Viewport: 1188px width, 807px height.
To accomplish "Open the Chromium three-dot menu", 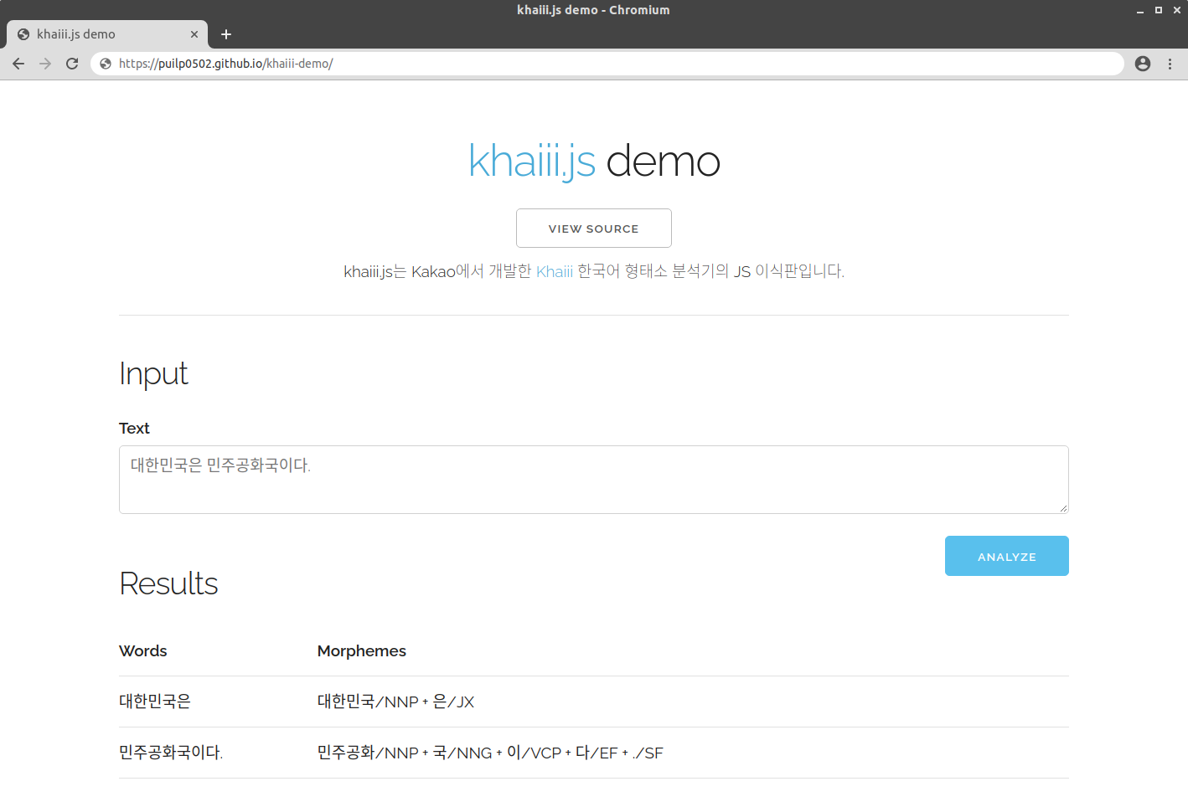I will point(1170,64).
